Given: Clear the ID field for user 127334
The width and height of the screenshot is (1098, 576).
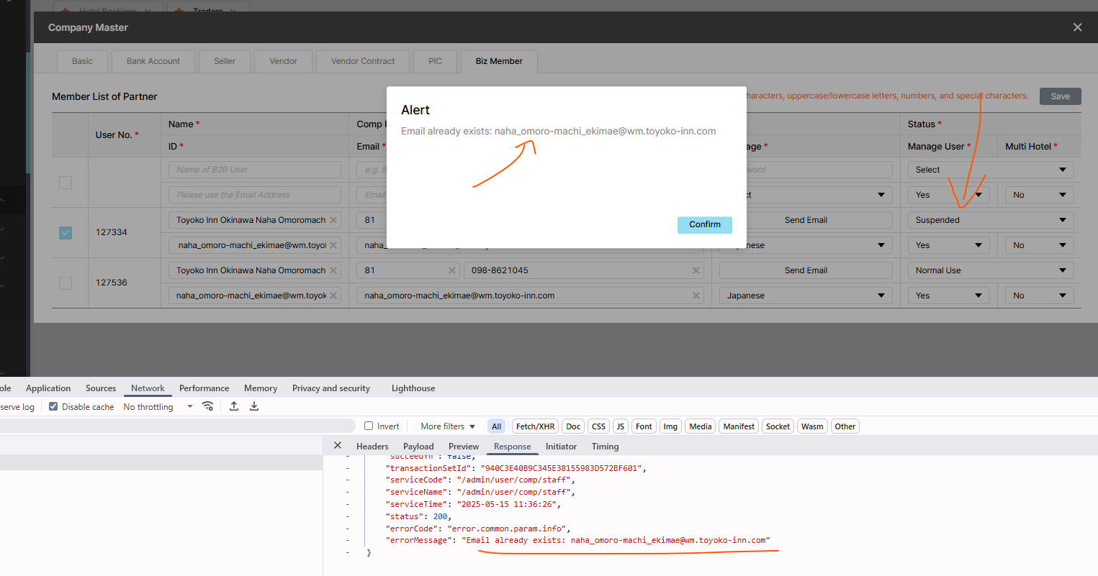Looking at the screenshot, I should (x=333, y=245).
